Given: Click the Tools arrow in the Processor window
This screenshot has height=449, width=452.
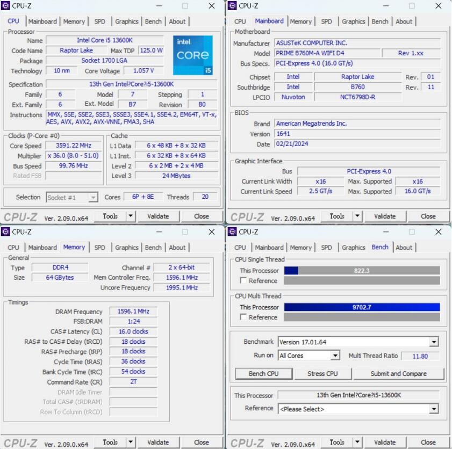Looking at the screenshot, I should [x=131, y=216].
